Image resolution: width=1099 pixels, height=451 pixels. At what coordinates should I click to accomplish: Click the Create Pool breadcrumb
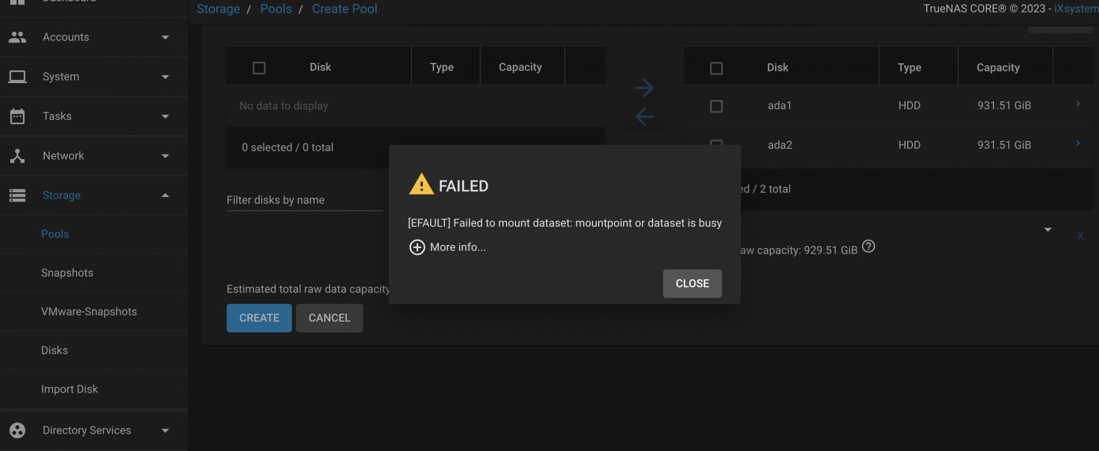345,9
